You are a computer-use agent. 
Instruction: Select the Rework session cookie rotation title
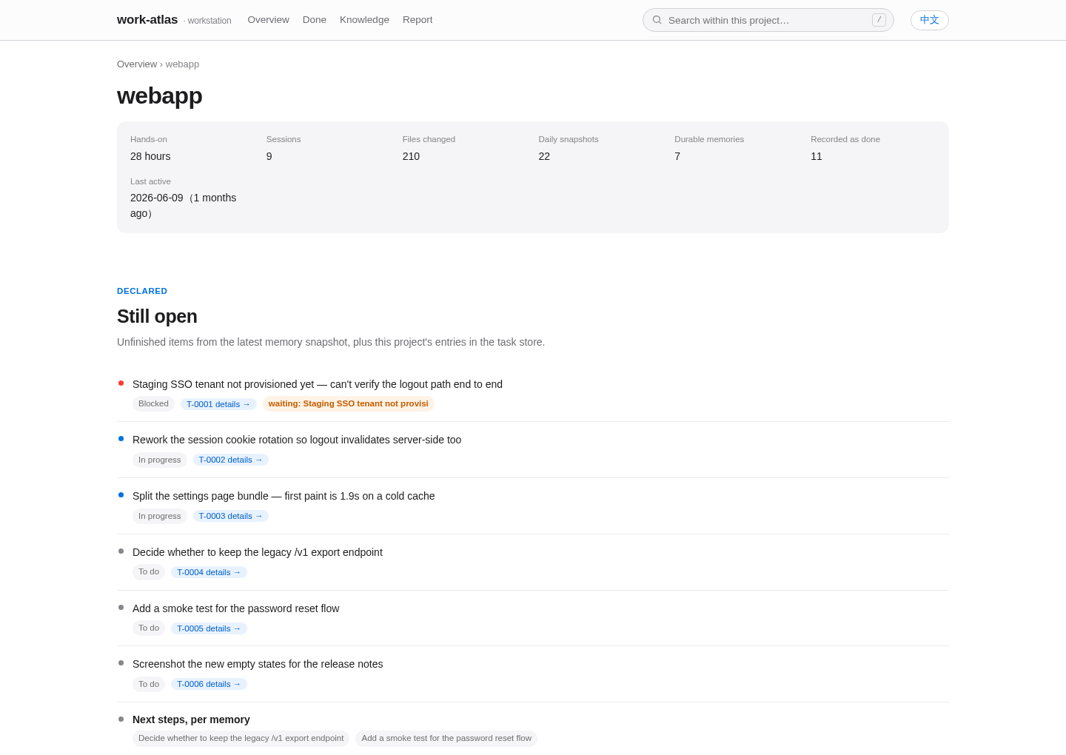[297, 440]
